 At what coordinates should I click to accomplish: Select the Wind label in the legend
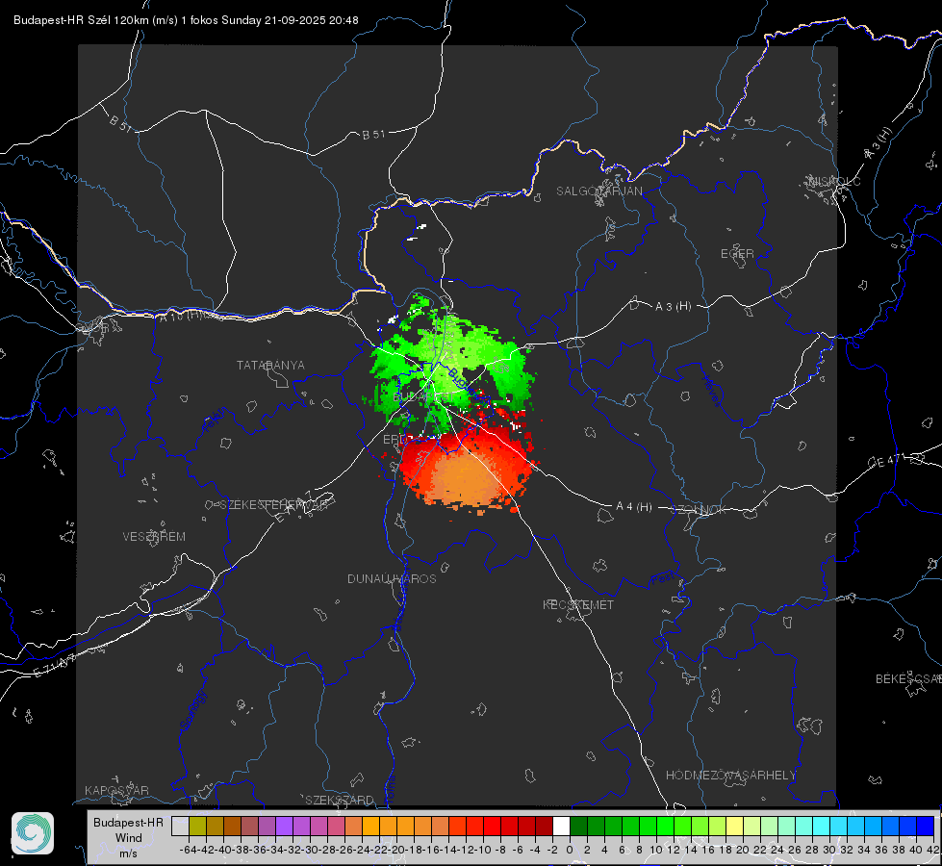click(x=129, y=837)
